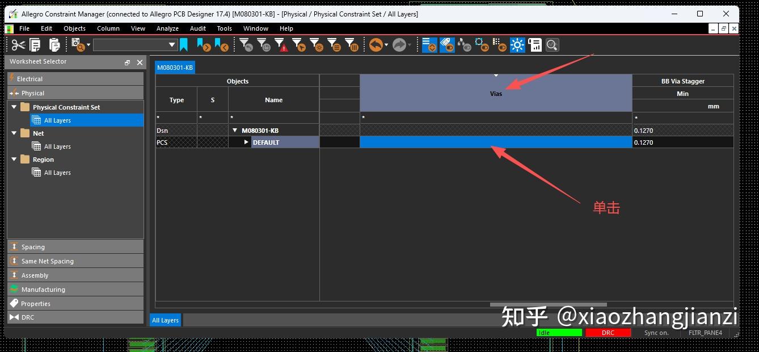The image size is (759, 352).
Task: Click the funnel with lines icon
Action: pos(334,45)
